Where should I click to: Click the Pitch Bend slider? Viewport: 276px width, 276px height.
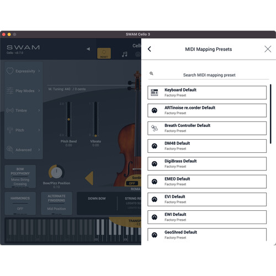point(68,119)
